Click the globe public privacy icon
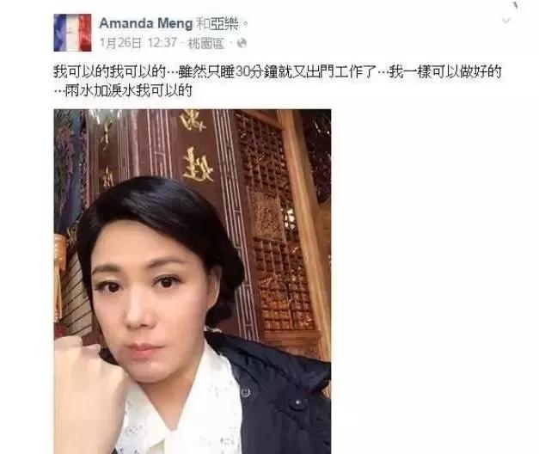Viewport: 539px width, 454px height. [242, 43]
